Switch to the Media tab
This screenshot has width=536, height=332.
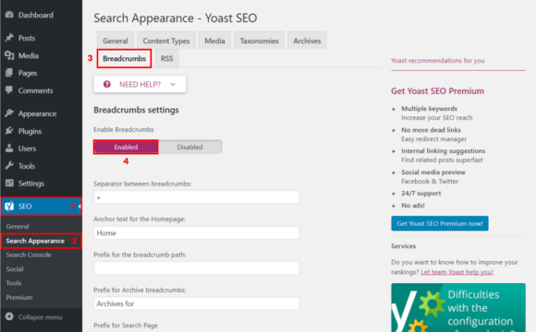[214, 41]
